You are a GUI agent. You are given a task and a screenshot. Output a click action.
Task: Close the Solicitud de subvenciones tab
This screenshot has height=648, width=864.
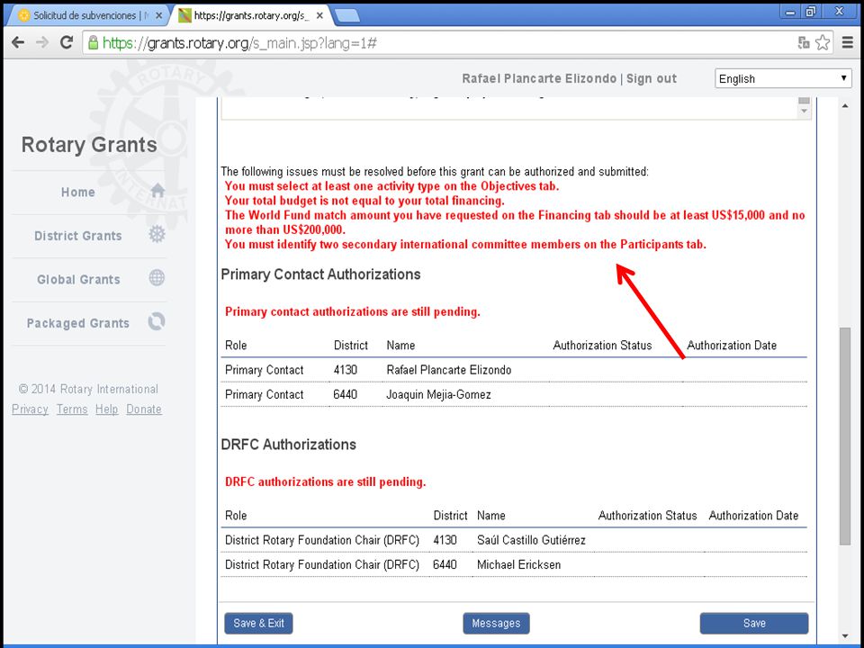[158, 15]
